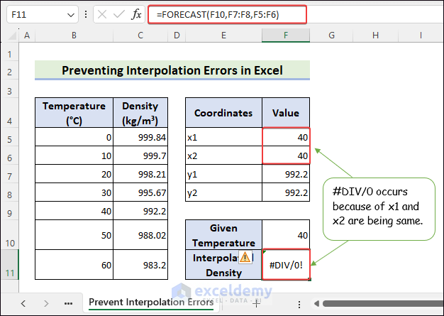Select the density cell 998.21
The image size is (444, 316).
click(140, 174)
